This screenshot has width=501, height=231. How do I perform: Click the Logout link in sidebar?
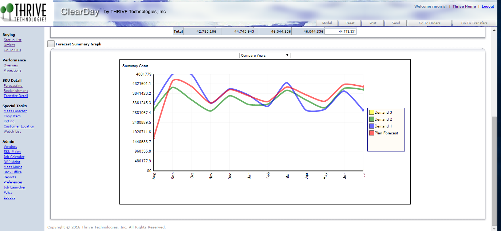coord(9,198)
